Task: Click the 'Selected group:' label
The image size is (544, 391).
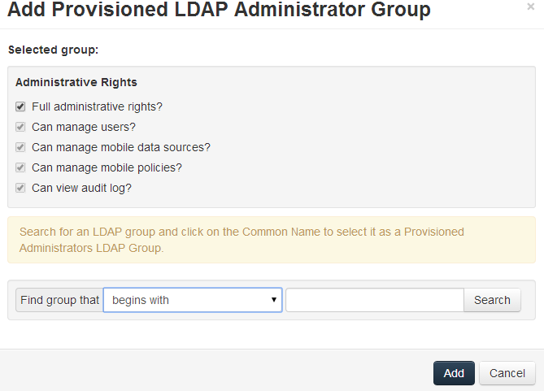Action: [x=53, y=50]
